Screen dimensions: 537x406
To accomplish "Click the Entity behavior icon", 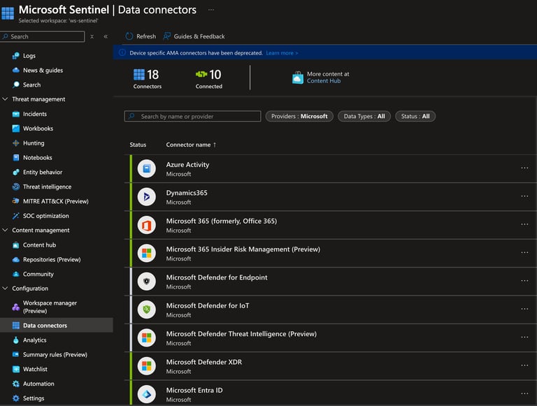I will [x=16, y=172].
